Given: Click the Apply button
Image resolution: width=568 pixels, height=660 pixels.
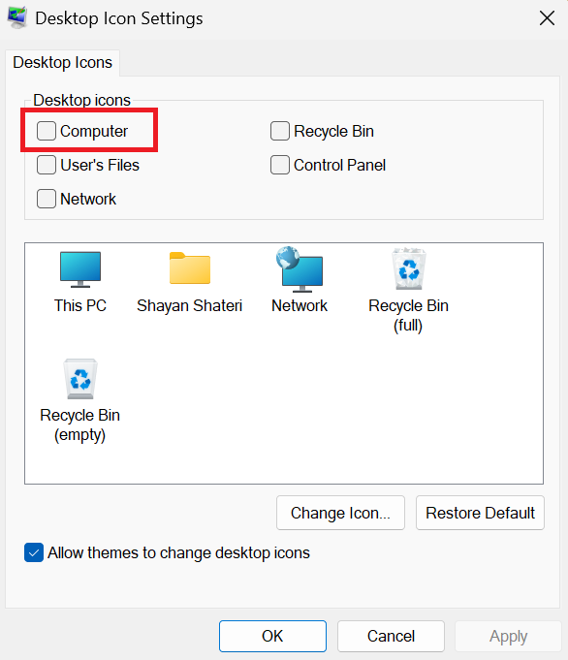Looking at the screenshot, I should 508,636.
